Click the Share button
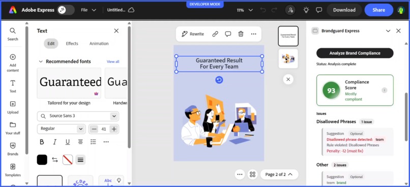The height and width of the screenshot is (187, 410). 378,10
